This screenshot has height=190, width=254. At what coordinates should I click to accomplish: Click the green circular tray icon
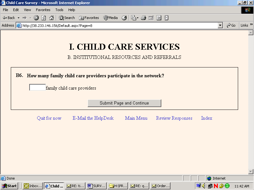(227, 186)
